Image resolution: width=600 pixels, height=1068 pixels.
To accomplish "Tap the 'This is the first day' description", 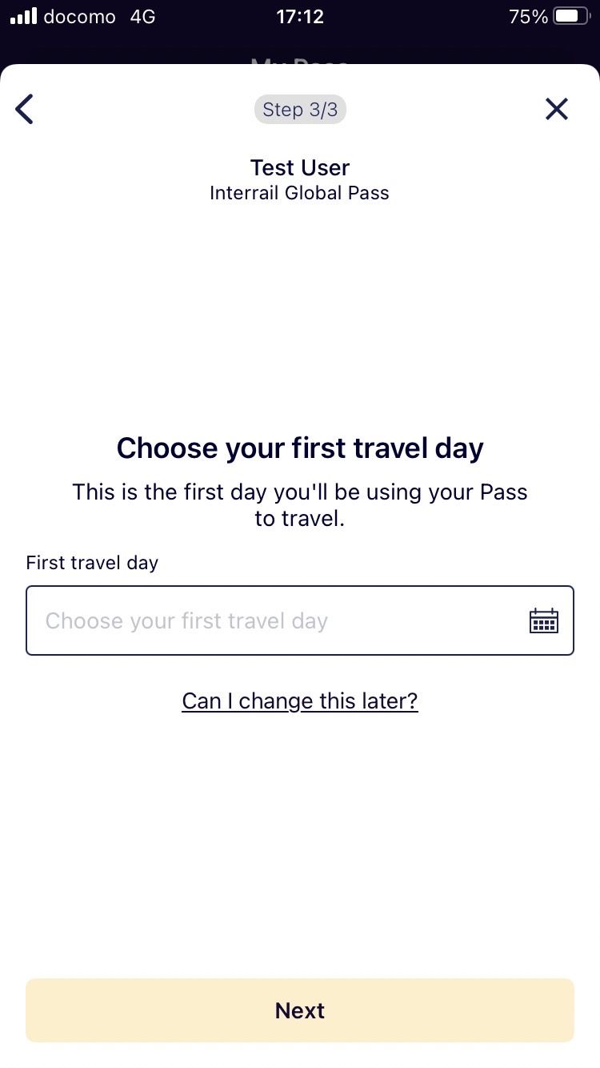I will [300, 504].
